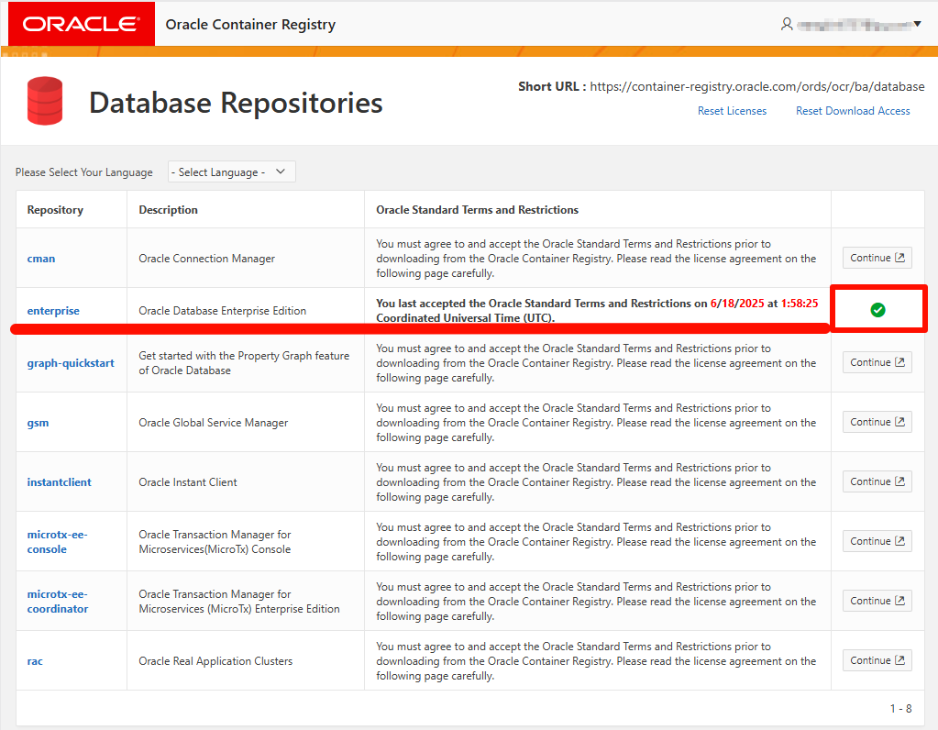938x730 pixels.
Task: Click the Please Select Your Language label
Action: (x=83, y=172)
